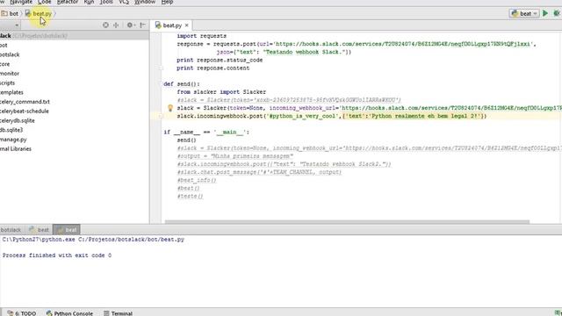The width and height of the screenshot is (562, 316).
Task: Select manage.py file
Action: point(13,140)
